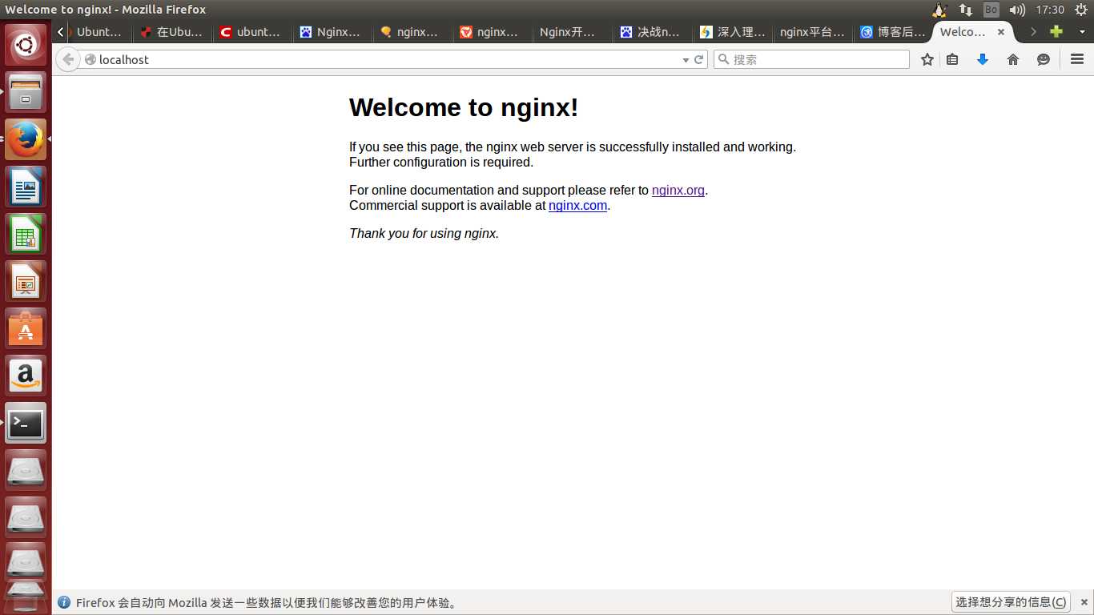Screen dimensions: 1094x615
Task: Open the Terminal from the dock
Action: click(26, 423)
